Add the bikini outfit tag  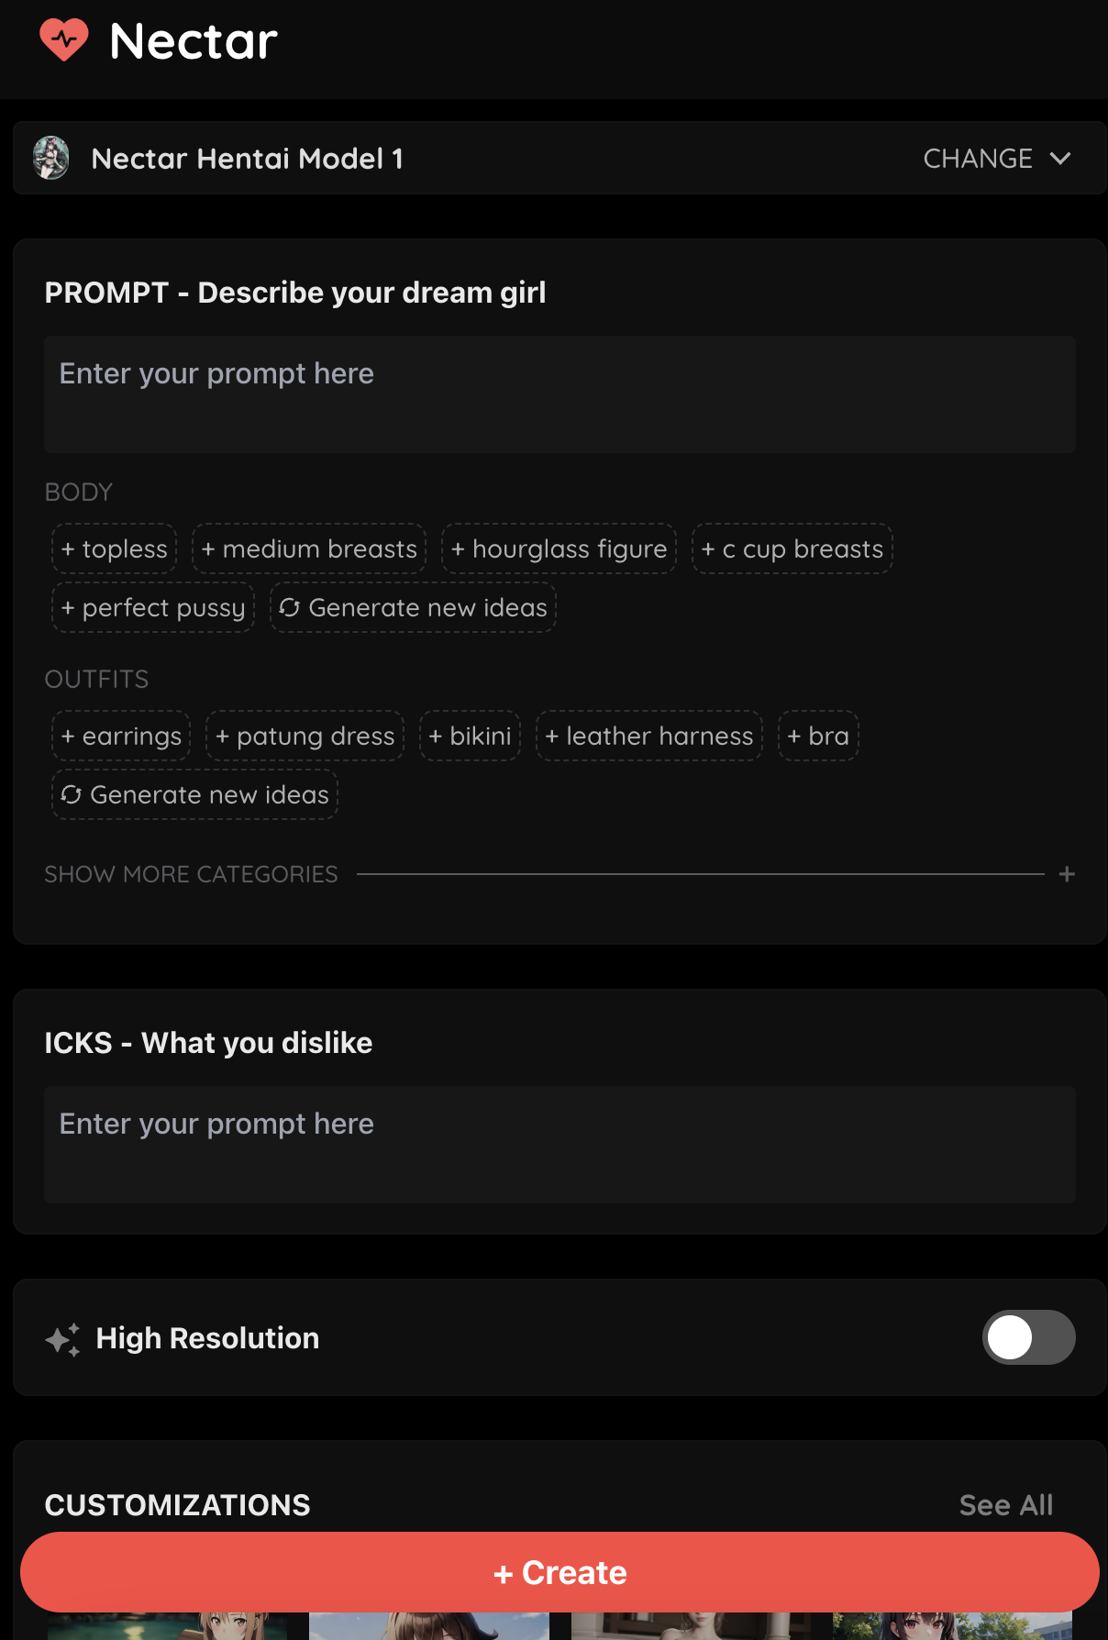coord(470,736)
